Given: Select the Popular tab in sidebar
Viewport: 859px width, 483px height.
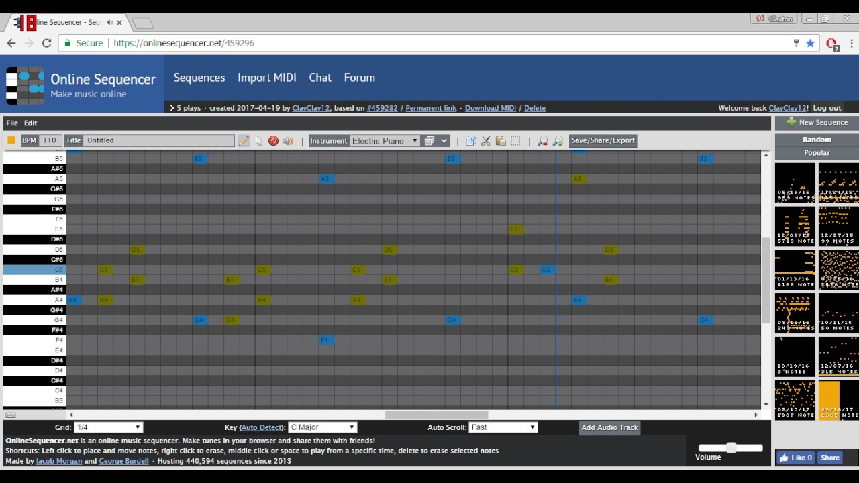Looking at the screenshot, I should (x=817, y=153).
